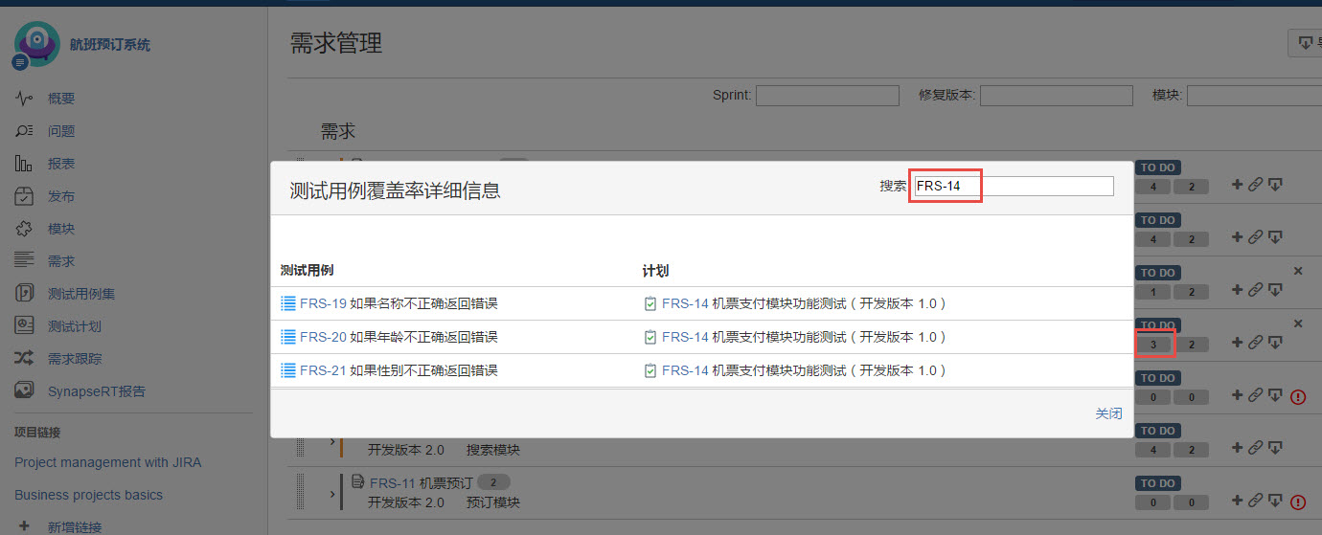Close the dialog with 关闭
This screenshot has width=1322, height=535.
[x=1108, y=413]
